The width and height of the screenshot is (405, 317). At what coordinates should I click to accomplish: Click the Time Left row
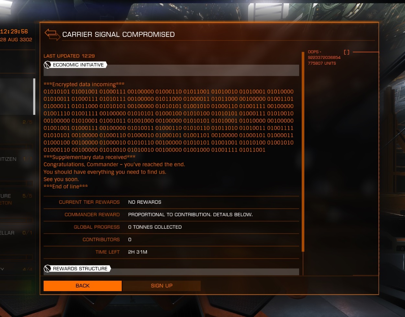pyautogui.click(x=171, y=252)
